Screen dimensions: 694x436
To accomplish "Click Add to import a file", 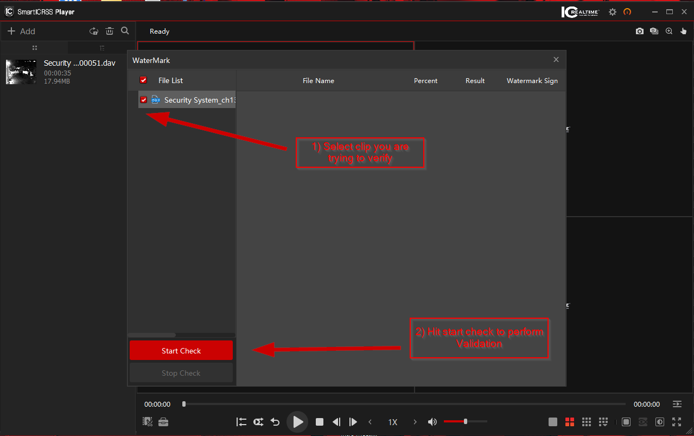I will pos(21,31).
